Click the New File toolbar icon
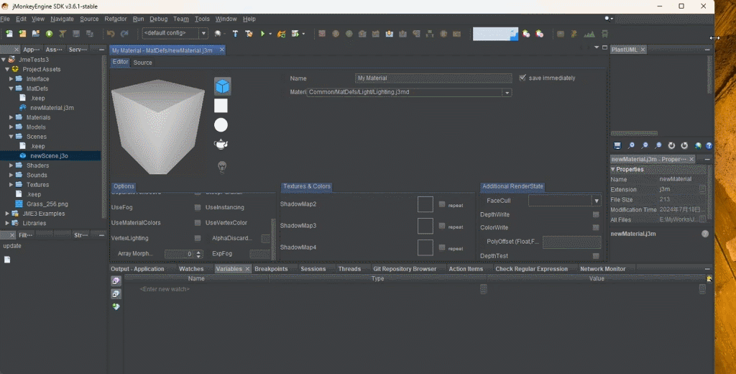The width and height of the screenshot is (736, 374). click(9, 34)
